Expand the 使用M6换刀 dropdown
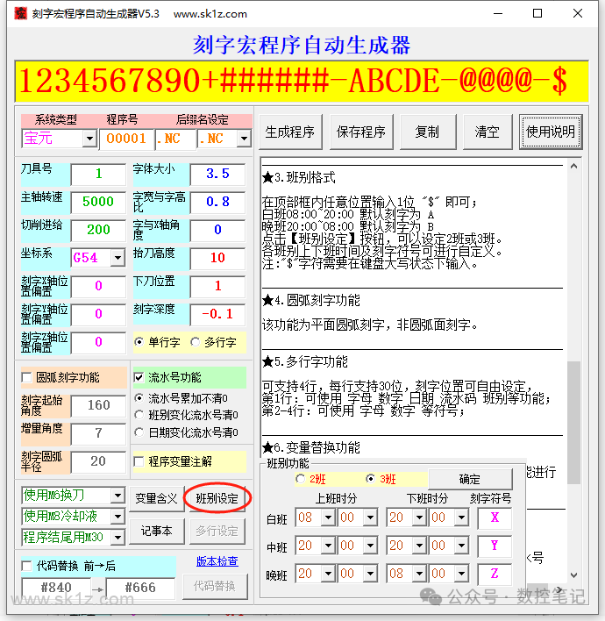Image resolution: width=605 pixels, height=621 pixels. coord(117,495)
